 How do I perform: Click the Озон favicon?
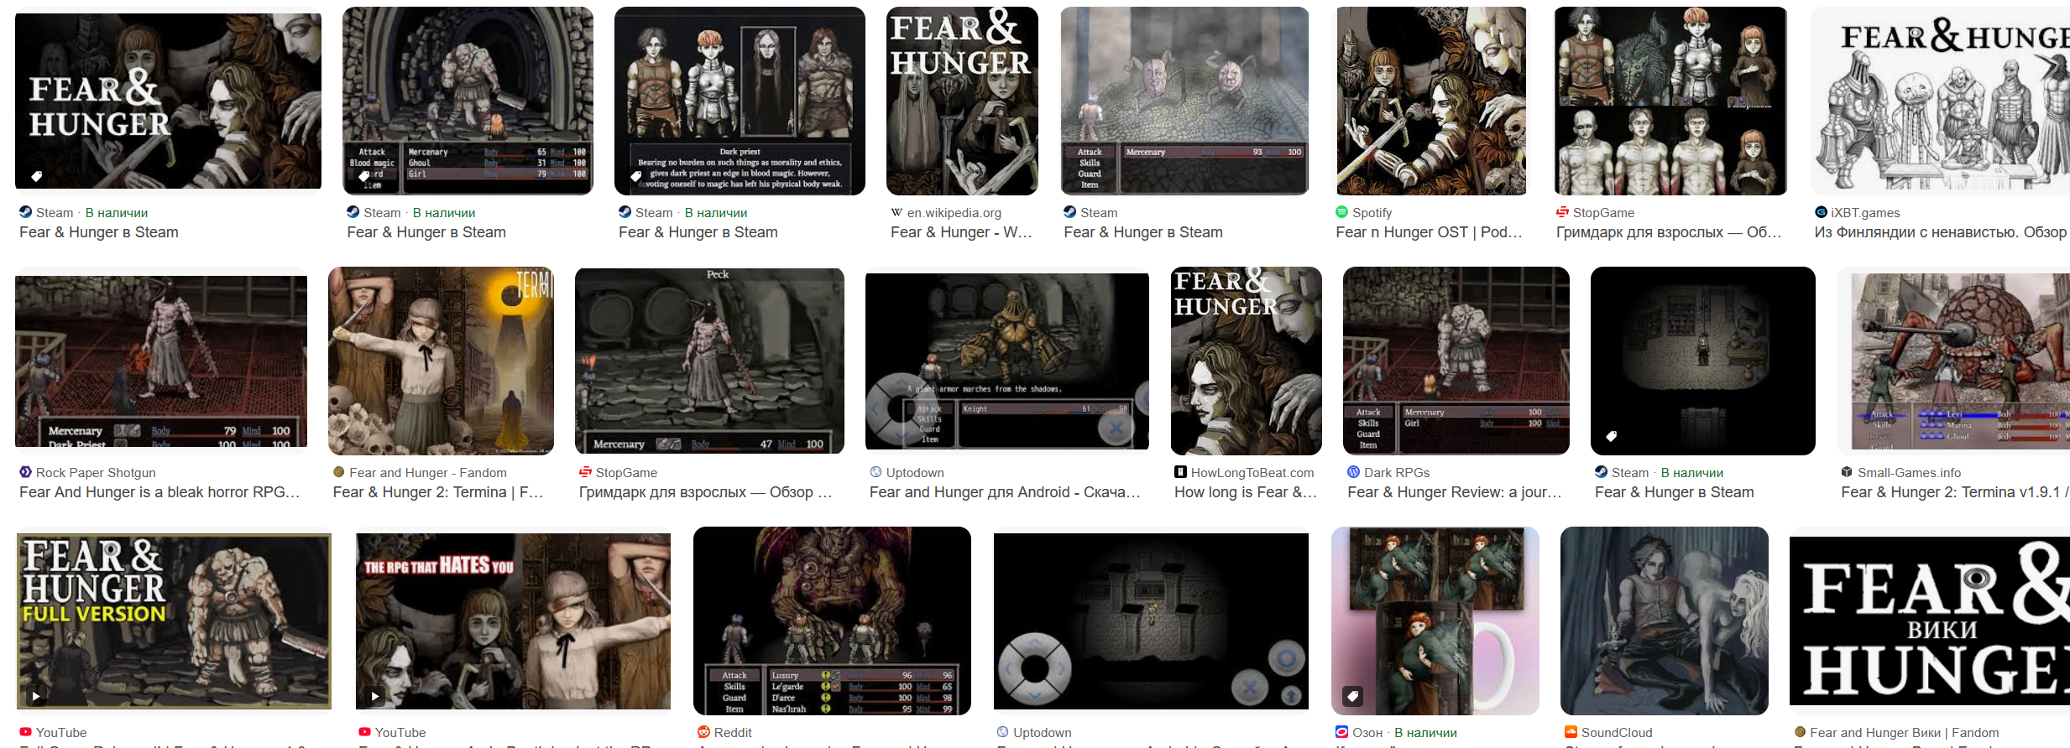pyautogui.click(x=1341, y=732)
